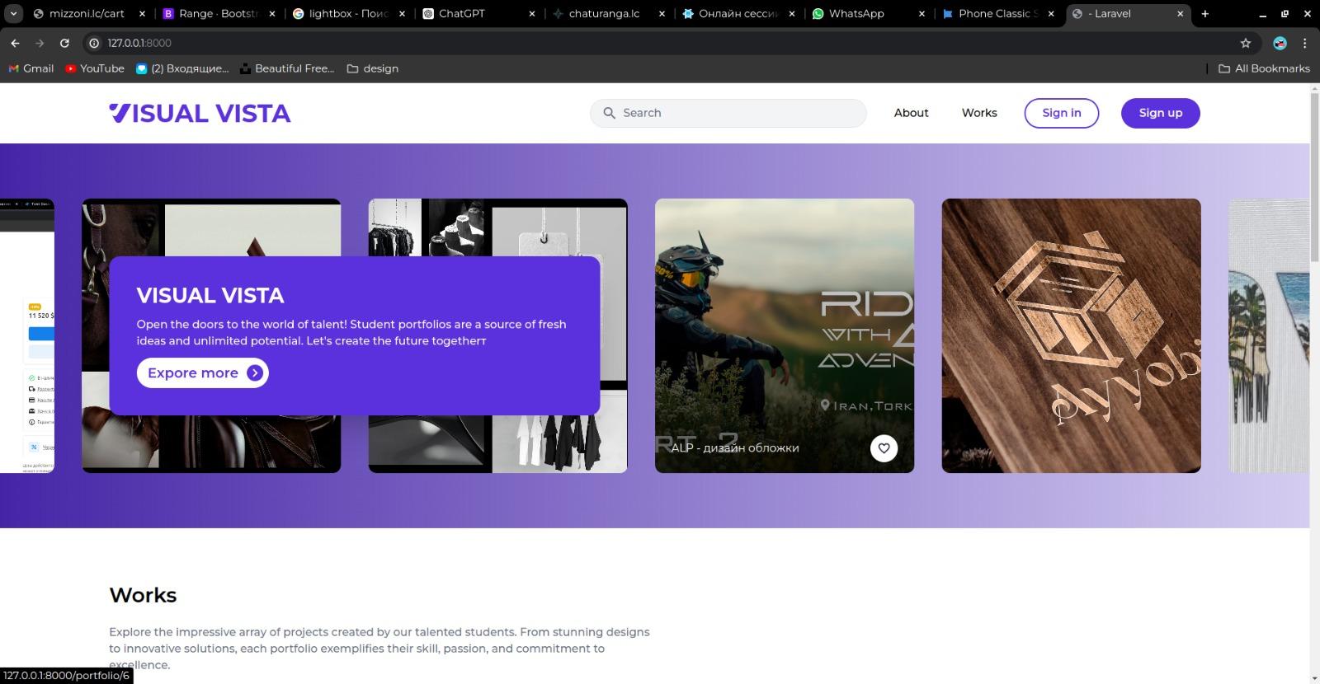Close the WhatsApp tab
Viewport: 1320px width, 684px height.
pos(922,14)
